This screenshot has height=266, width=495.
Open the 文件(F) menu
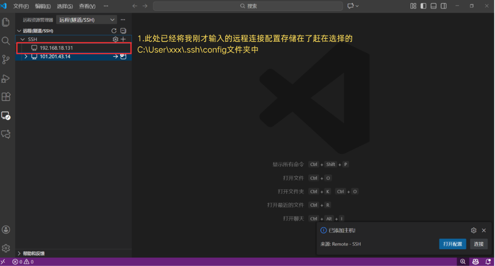(x=21, y=6)
